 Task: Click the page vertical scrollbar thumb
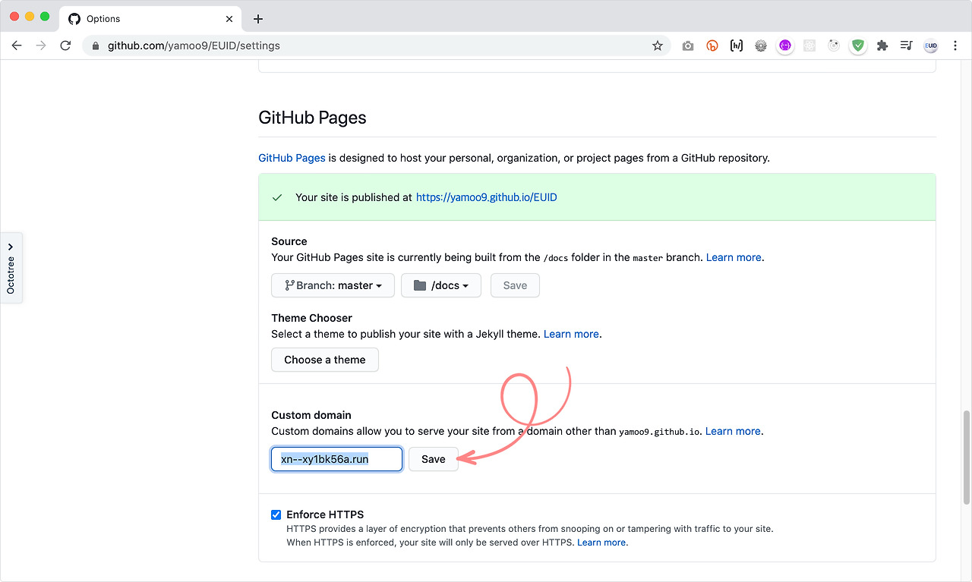pyautogui.click(x=967, y=457)
